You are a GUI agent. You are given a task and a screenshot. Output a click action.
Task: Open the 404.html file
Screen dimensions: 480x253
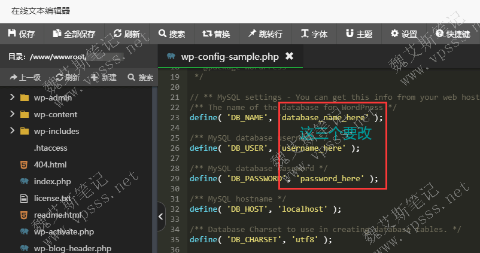click(x=50, y=164)
